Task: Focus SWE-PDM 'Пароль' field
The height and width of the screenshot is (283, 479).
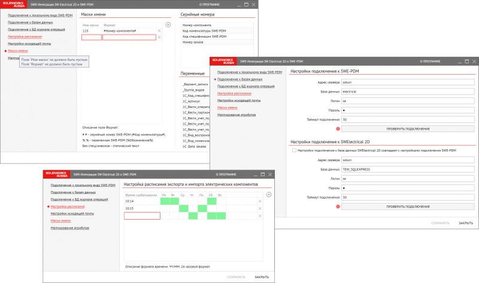Action: click(408, 110)
